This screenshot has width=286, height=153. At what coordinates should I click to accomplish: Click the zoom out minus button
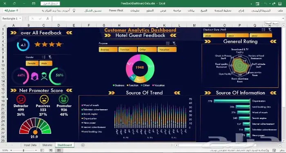pos(36,150)
